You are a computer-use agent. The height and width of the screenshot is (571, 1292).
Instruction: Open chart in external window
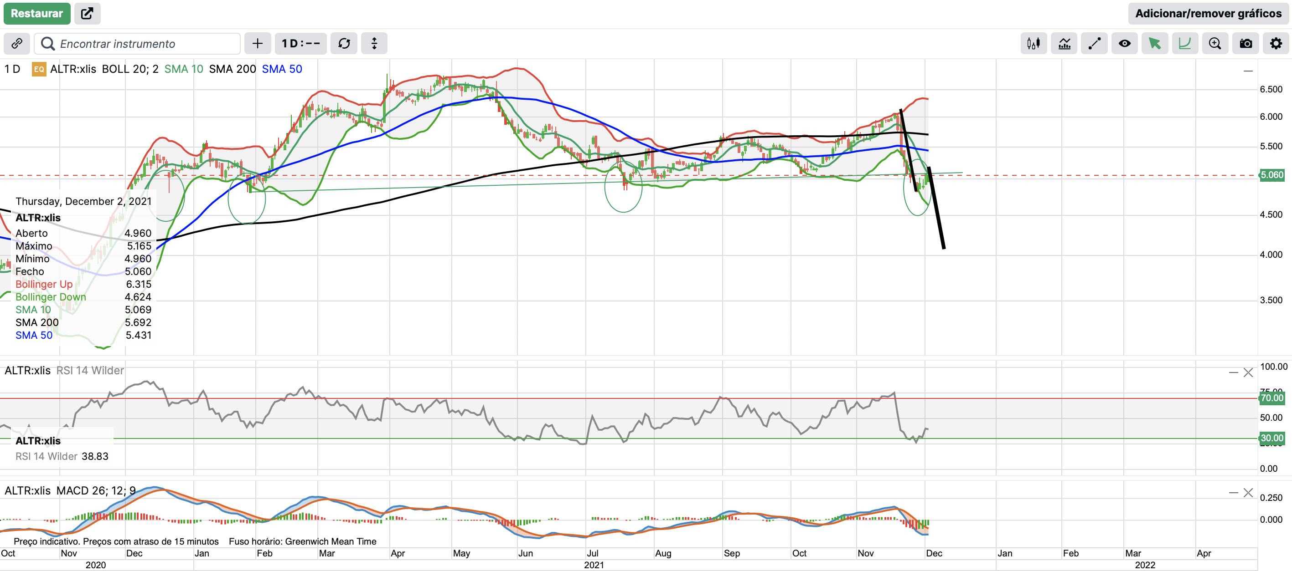click(x=87, y=14)
